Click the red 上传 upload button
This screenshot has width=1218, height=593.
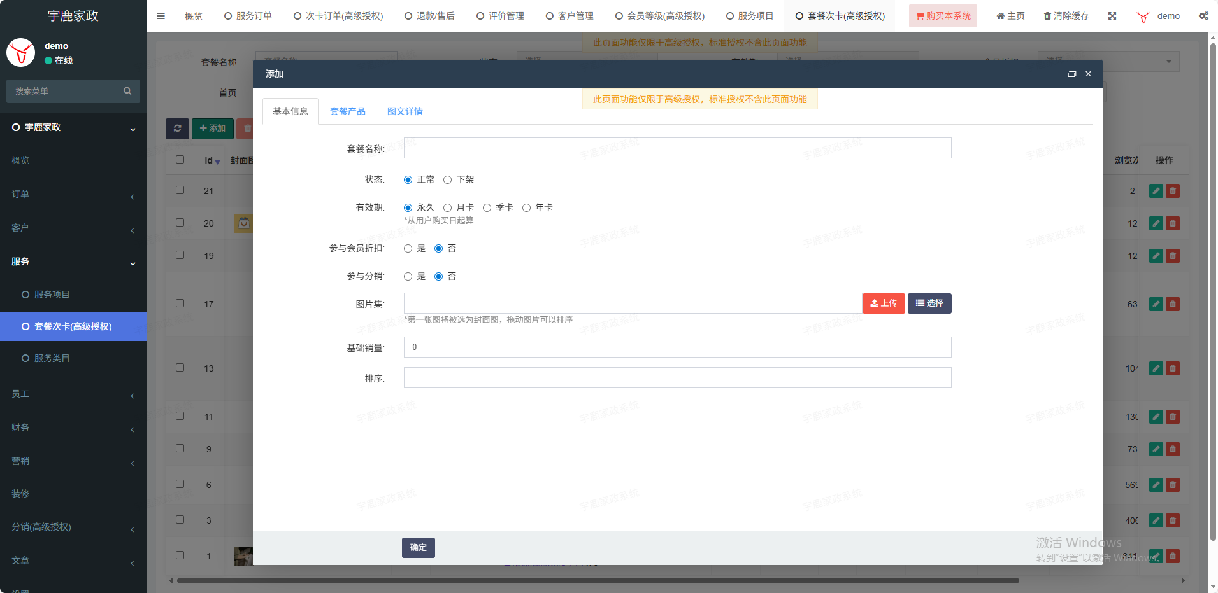(883, 303)
